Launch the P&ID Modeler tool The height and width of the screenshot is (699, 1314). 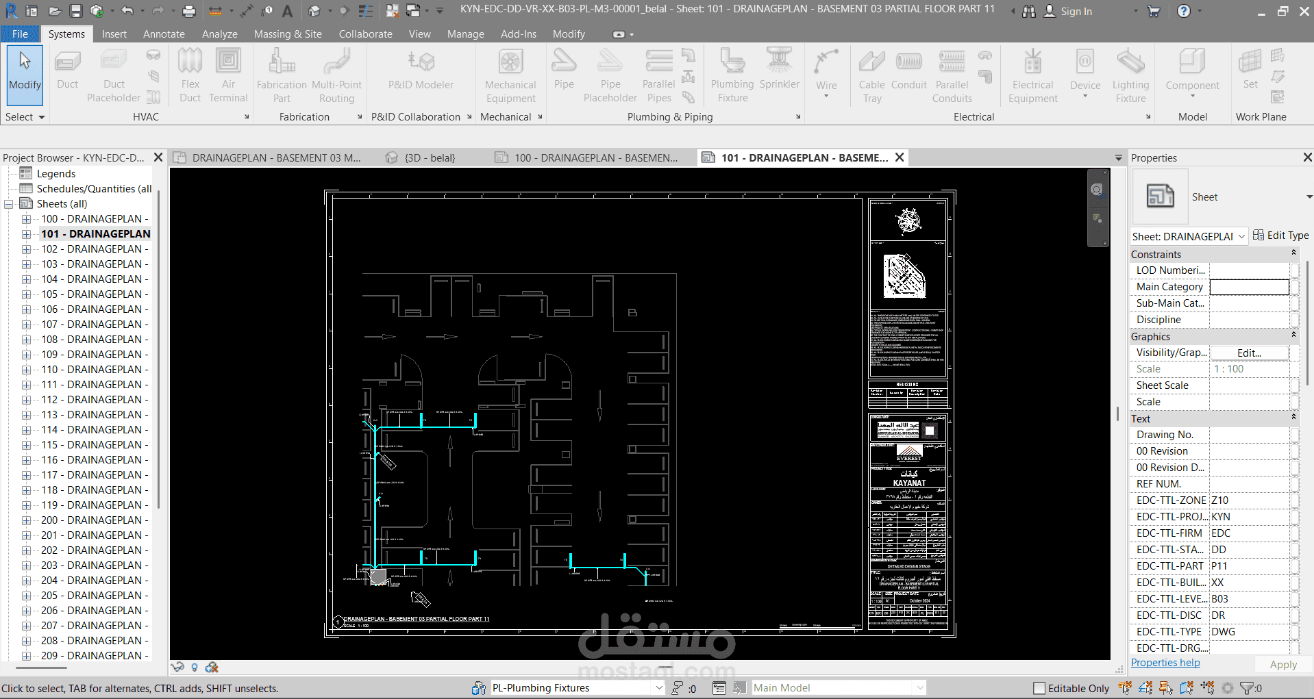pos(421,70)
